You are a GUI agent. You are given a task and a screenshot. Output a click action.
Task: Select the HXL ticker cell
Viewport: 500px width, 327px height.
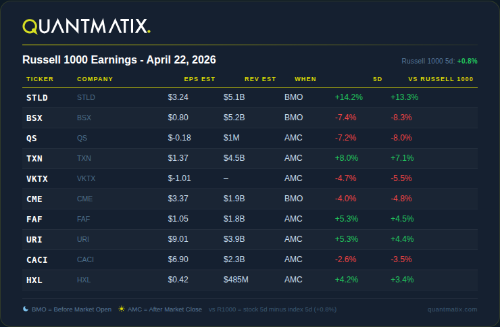34,280
